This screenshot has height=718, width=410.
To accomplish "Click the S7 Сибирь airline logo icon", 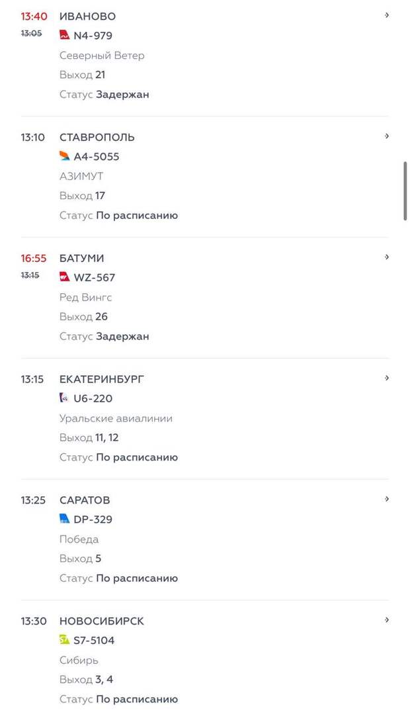I will tap(64, 640).
